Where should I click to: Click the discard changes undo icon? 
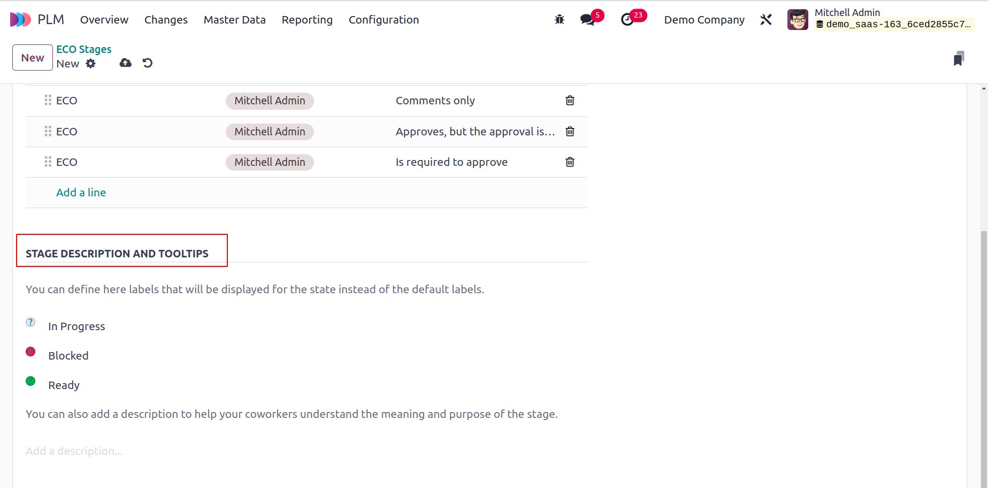pos(148,63)
